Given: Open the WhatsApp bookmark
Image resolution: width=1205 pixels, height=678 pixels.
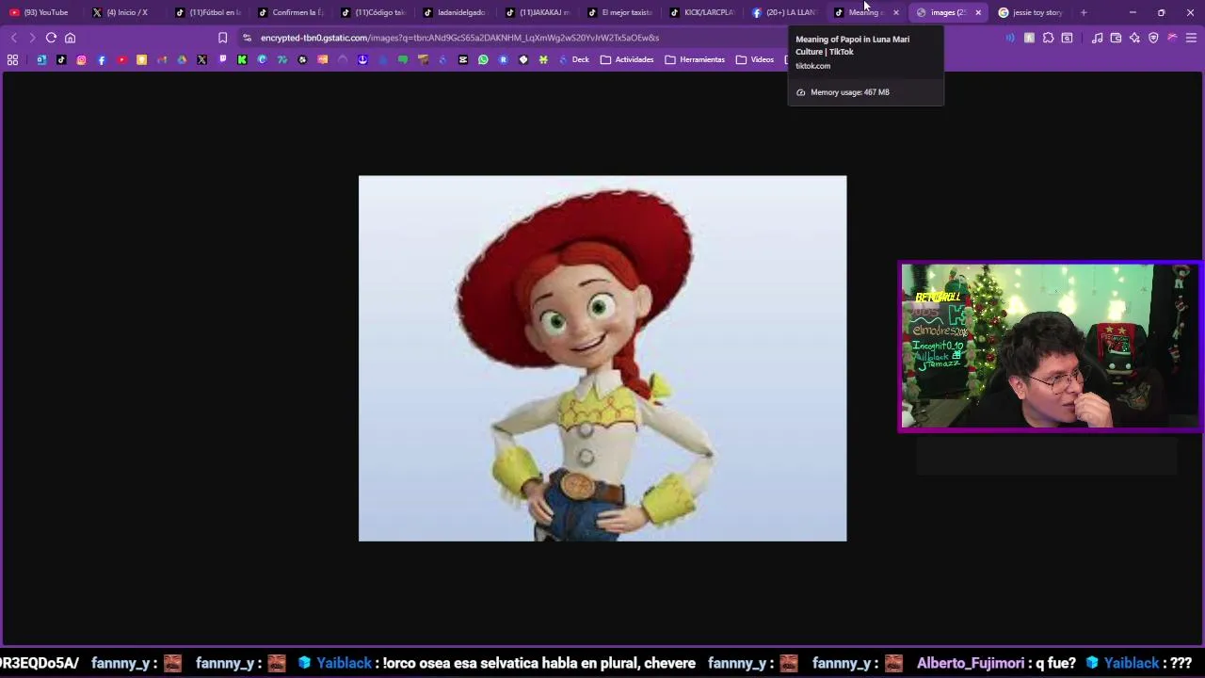Looking at the screenshot, I should 483,59.
